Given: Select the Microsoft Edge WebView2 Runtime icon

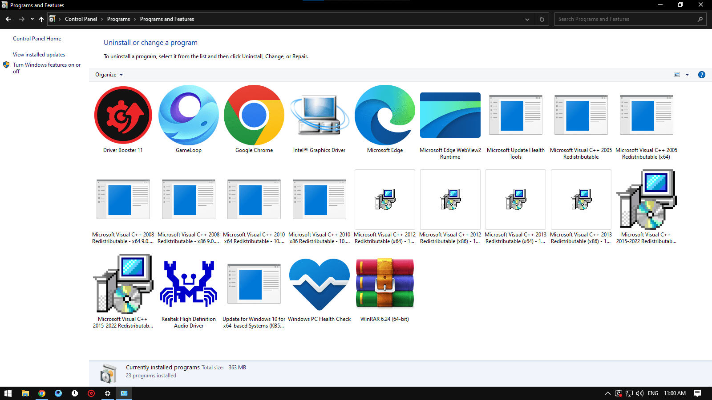Looking at the screenshot, I should (x=450, y=115).
